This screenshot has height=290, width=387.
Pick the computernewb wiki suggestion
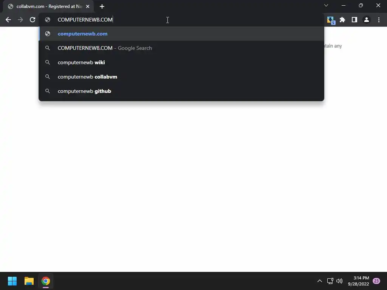tap(181, 62)
